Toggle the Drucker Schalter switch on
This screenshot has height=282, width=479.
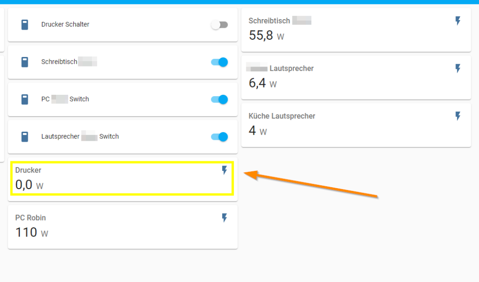pos(219,25)
